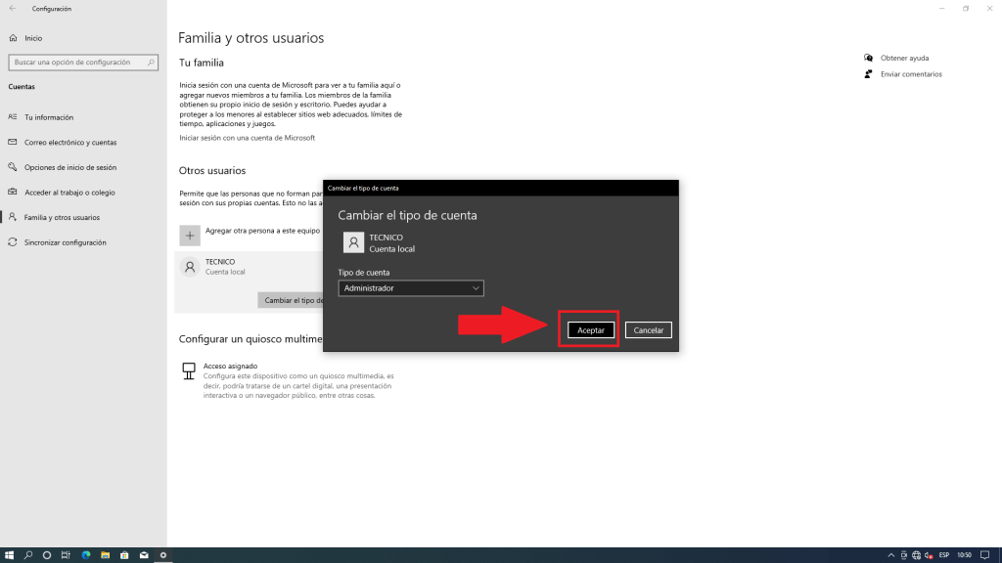Screen dimensions: 1002x563
Task: Click the back arrow in Configuración
Action: tap(12, 9)
